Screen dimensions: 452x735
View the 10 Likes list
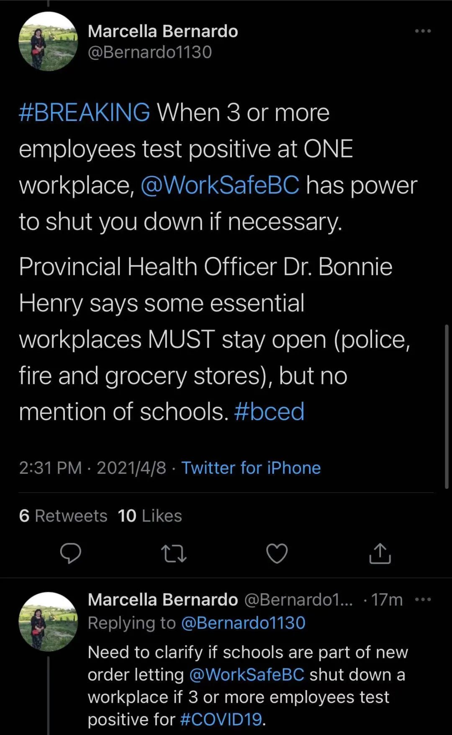[x=150, y=516]
